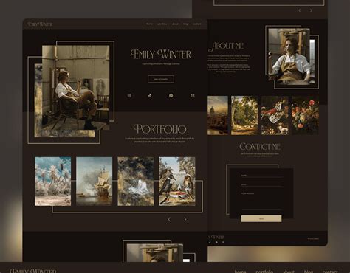This screenshot has width=350, height=273.
Task: Click round social icon between TikTok and mail
Action: pos(171,96)
